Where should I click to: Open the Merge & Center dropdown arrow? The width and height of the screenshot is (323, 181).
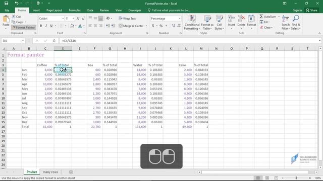[x=146, y=26]
